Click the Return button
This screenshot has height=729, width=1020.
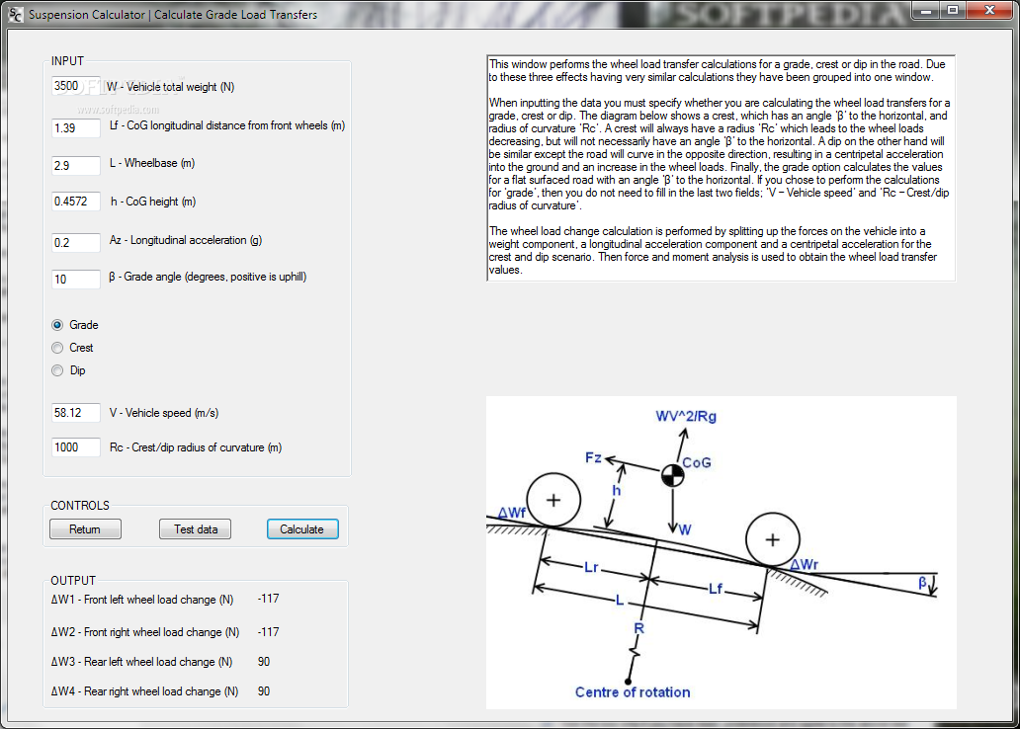coord(85,529)
